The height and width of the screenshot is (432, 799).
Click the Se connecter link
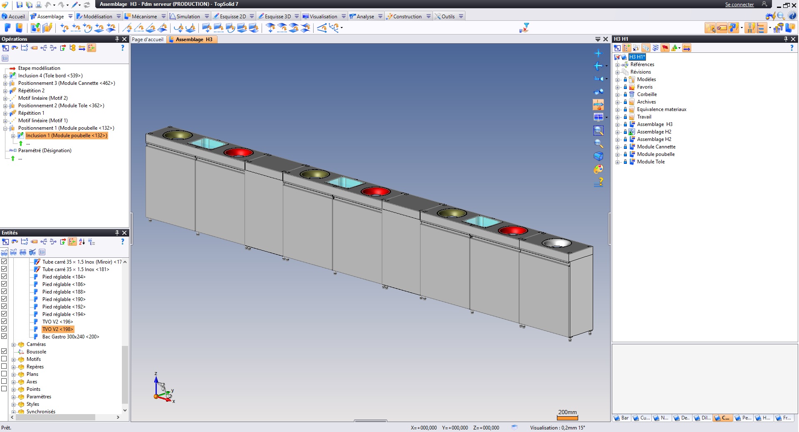pyautogui.click(x=739, y=5)
